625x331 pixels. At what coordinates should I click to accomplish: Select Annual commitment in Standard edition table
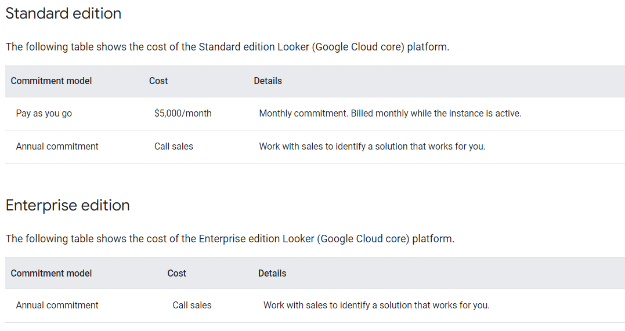click(x=57, y=147)
